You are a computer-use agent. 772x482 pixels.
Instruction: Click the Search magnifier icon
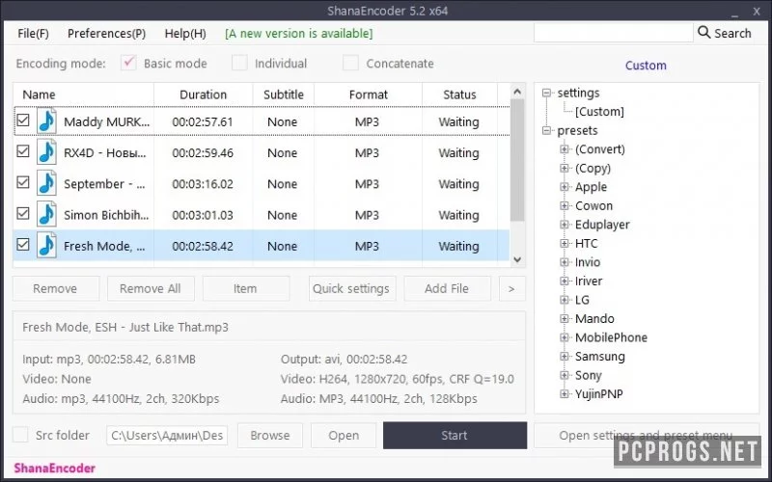click(704, 33)
